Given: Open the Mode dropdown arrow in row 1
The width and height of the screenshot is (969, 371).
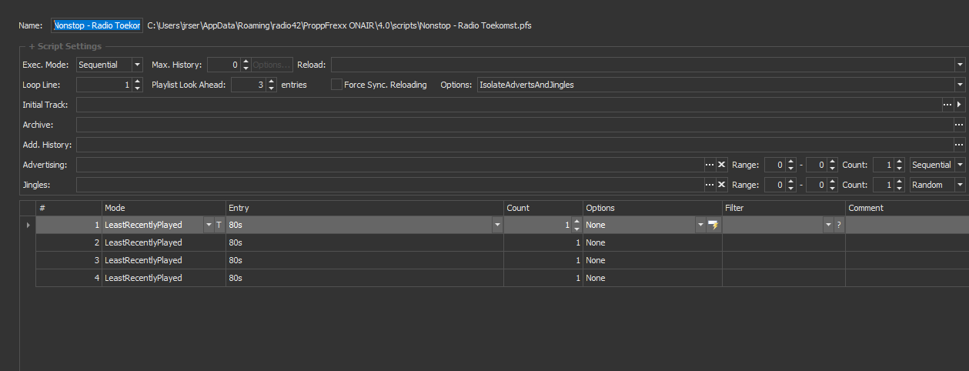Looking at the screenshot, I should tap(209, 225).
